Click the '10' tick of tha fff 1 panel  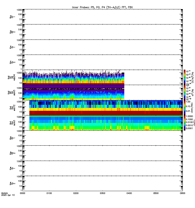coord(21,19)
